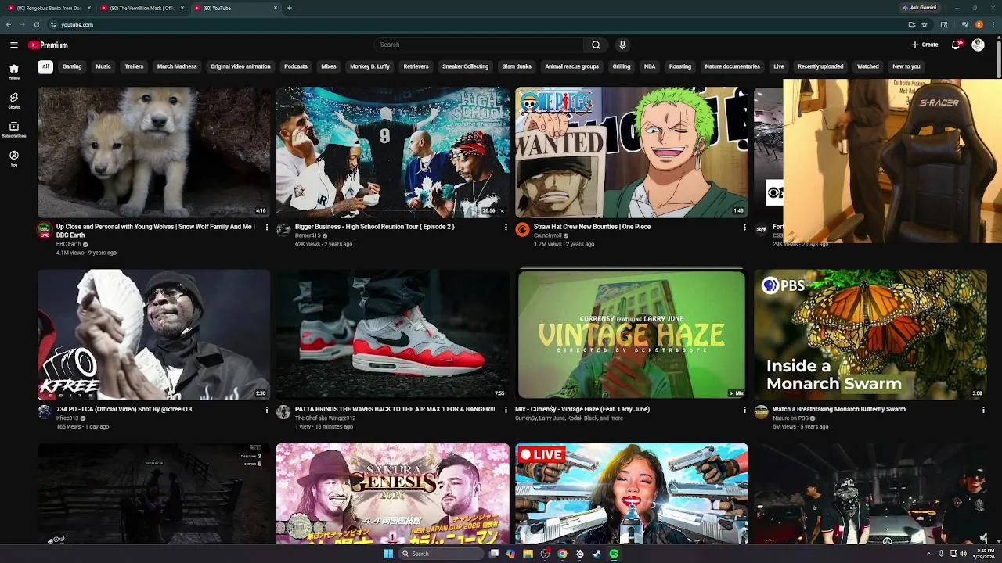Open more options for Young Wolves video
This screenshot has height=563, width=1002.
click(x=267, y=228)
